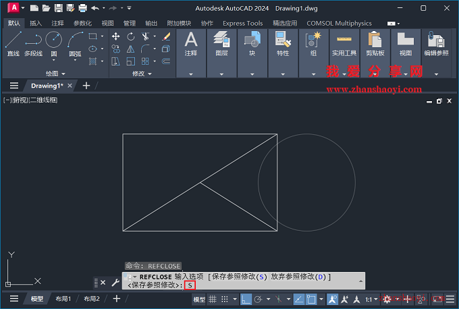Toggle snap mode dotted grid icon
Viewport: 459px width, 309px height.
point(225,299)
